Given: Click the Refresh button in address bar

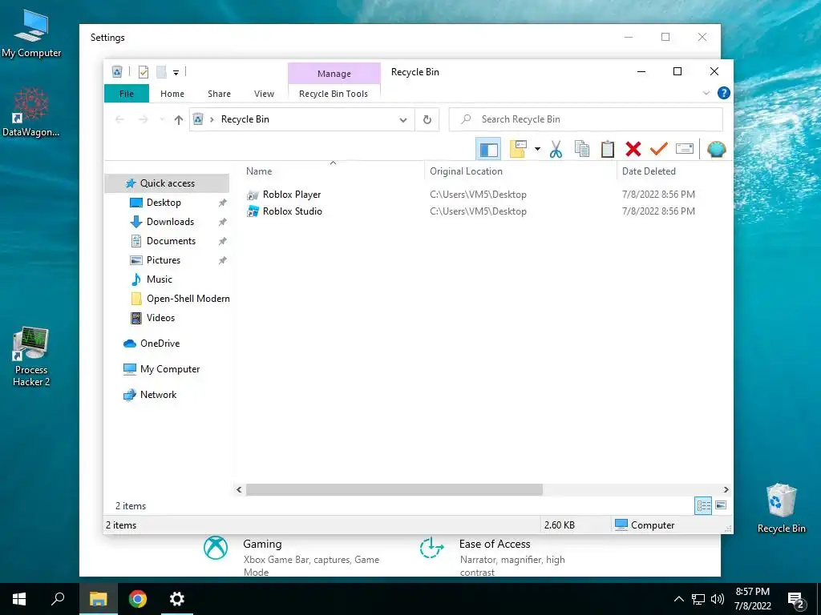Looking at the screenshot, I should (427, 120).
